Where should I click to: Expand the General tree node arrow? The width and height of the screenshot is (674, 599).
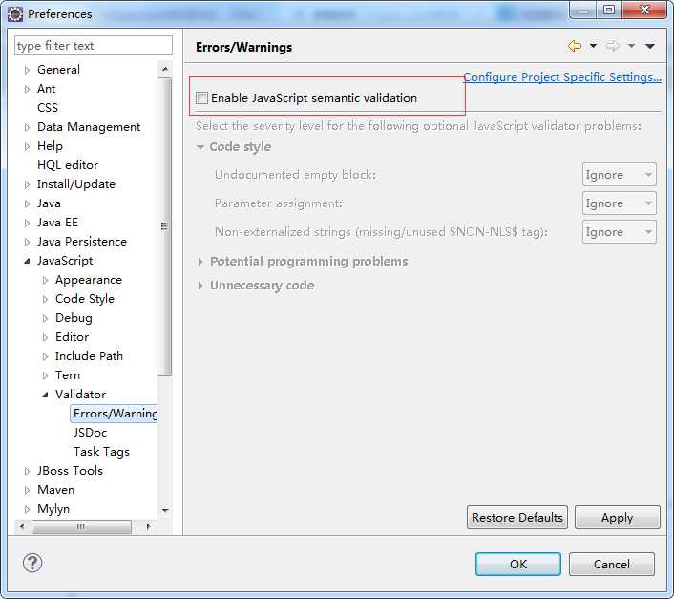[x=27, y=70]
